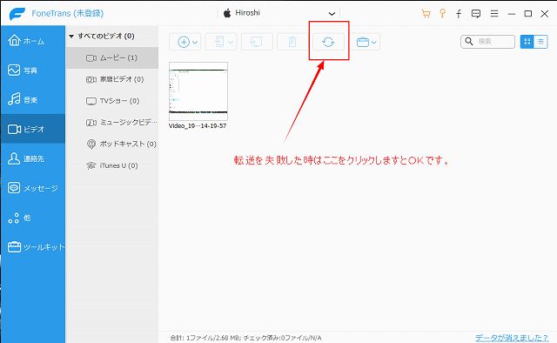The width and height of the screenshot is (557, 343).
Task: Click the FoneTrans logo icon
Action: click(17, 14)
